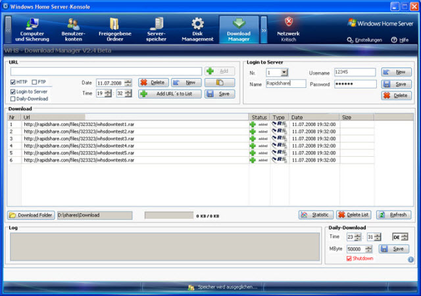Click the Refresh button
The image size is (421, 296).
393,215
